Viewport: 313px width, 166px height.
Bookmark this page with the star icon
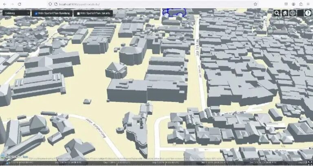[x=256, y=4]
